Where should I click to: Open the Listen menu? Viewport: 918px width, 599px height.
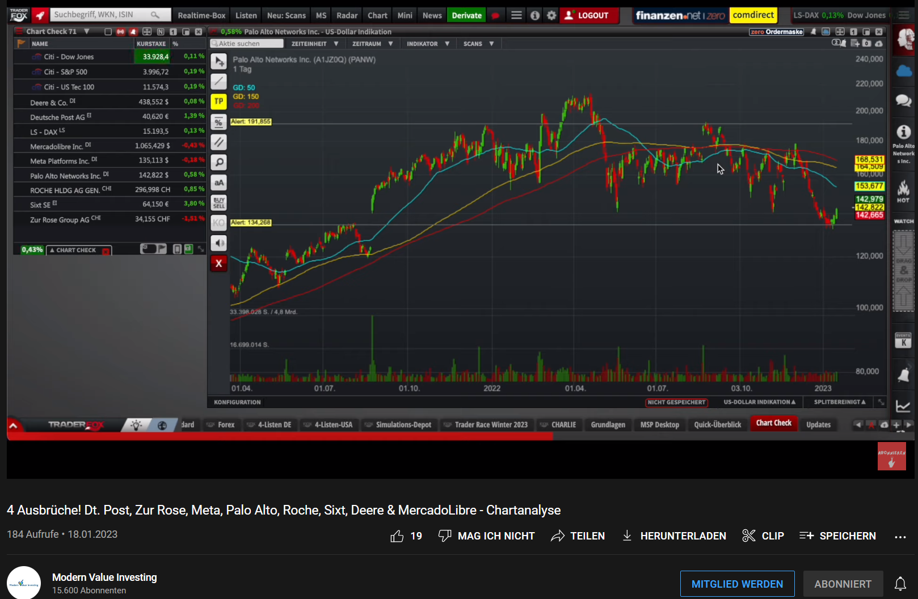coord(246,15)
